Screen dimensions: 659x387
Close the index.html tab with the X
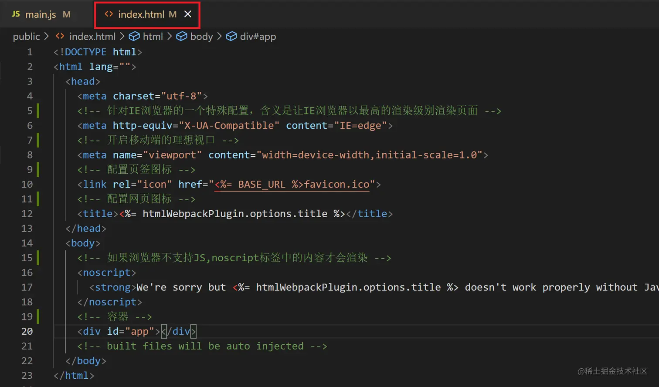187,14
